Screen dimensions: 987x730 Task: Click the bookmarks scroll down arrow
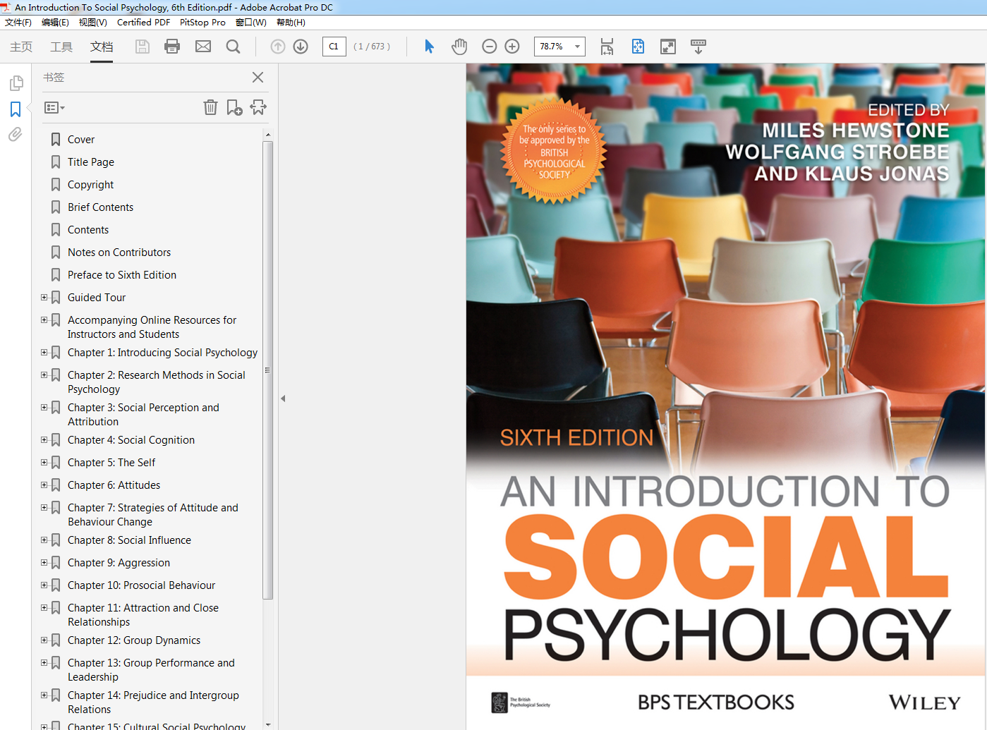click(x=267, y=724)
